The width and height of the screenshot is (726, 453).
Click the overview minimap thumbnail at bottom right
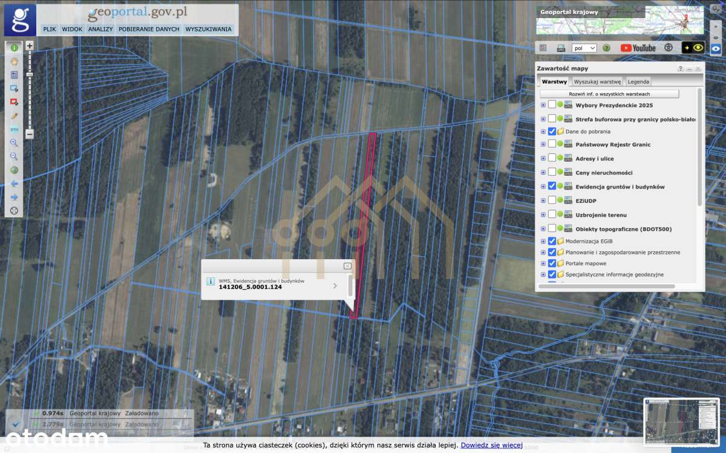(682, 421)
